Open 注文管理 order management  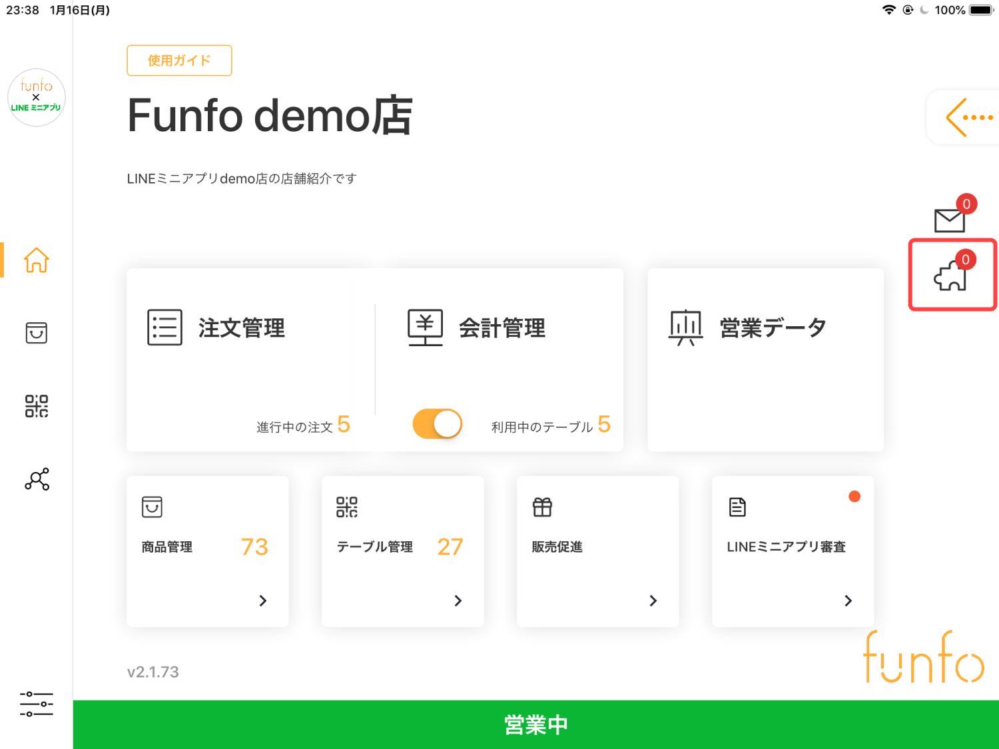(x=242, y=328)
